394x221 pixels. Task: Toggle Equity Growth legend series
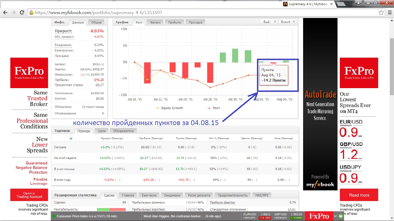[x=169, y=108]
